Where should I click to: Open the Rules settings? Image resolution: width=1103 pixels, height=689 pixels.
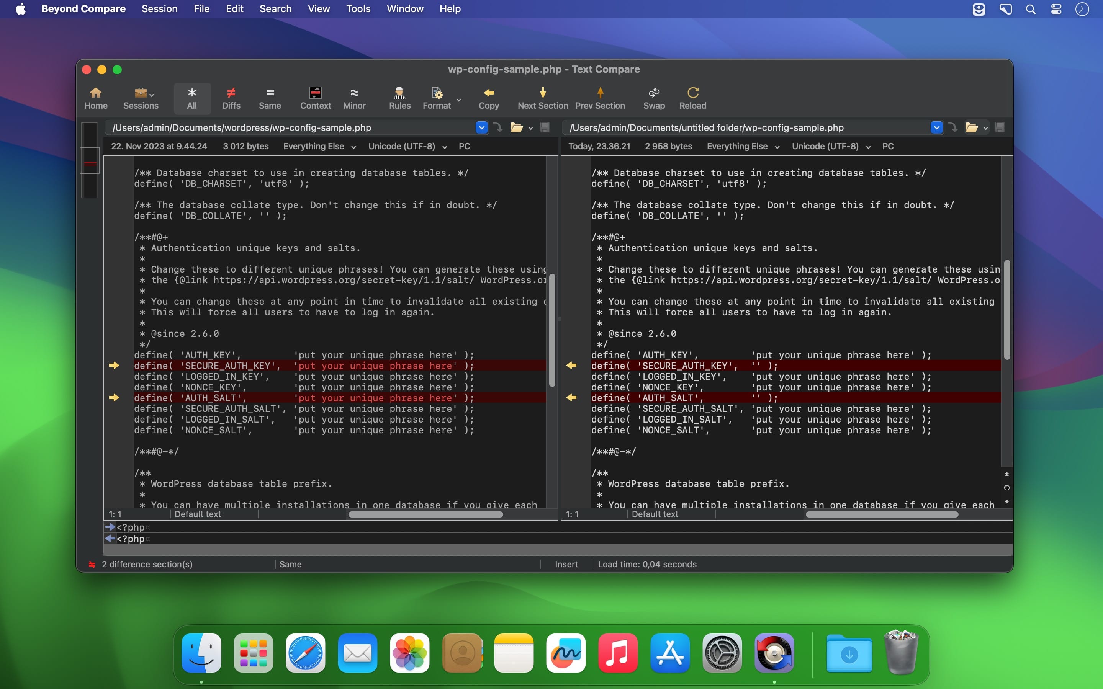tap(400, 98)
